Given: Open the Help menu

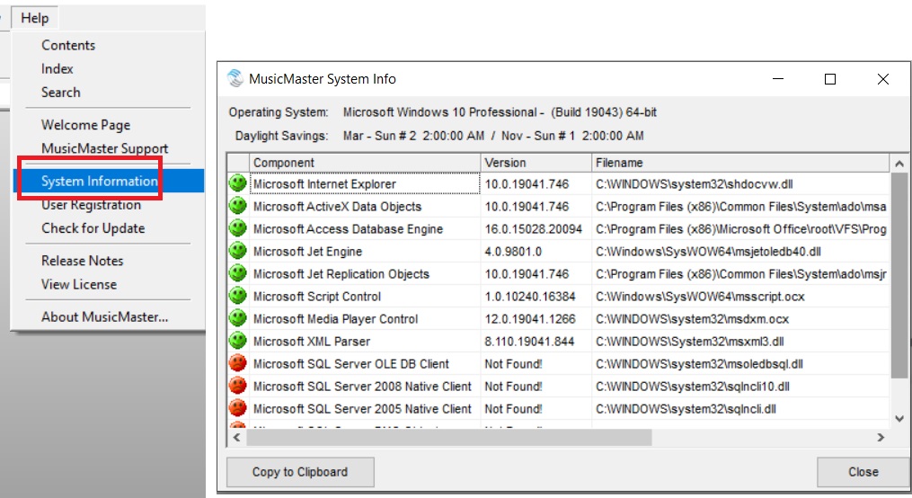Looking at the screenshot, I should click(x=35, y=18).
